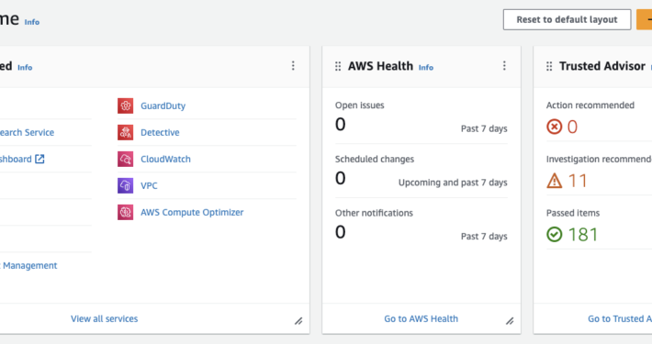
Task: Click the Action recommended label
Action: pos(590,105)
